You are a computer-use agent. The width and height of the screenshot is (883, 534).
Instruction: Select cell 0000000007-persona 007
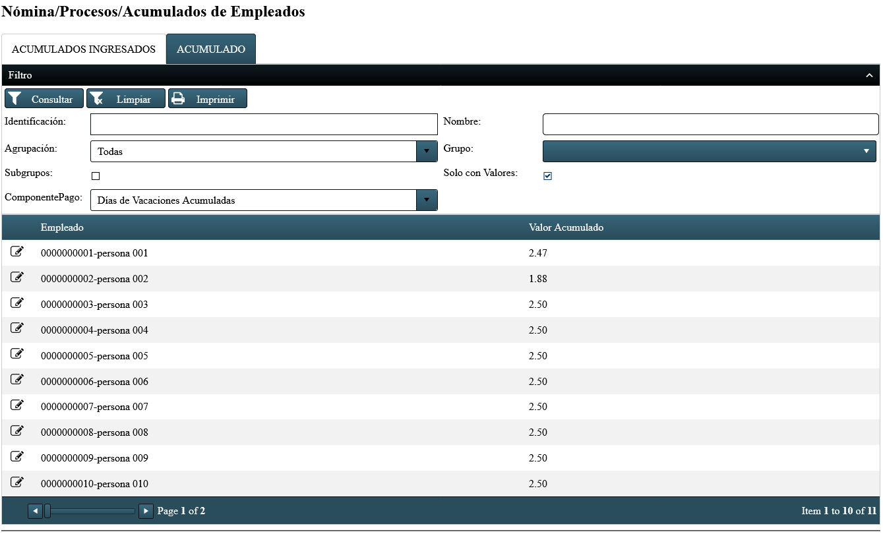94,407
